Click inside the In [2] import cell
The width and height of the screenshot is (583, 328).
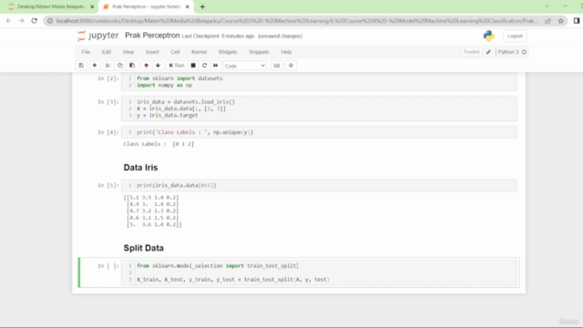point(319,82)
